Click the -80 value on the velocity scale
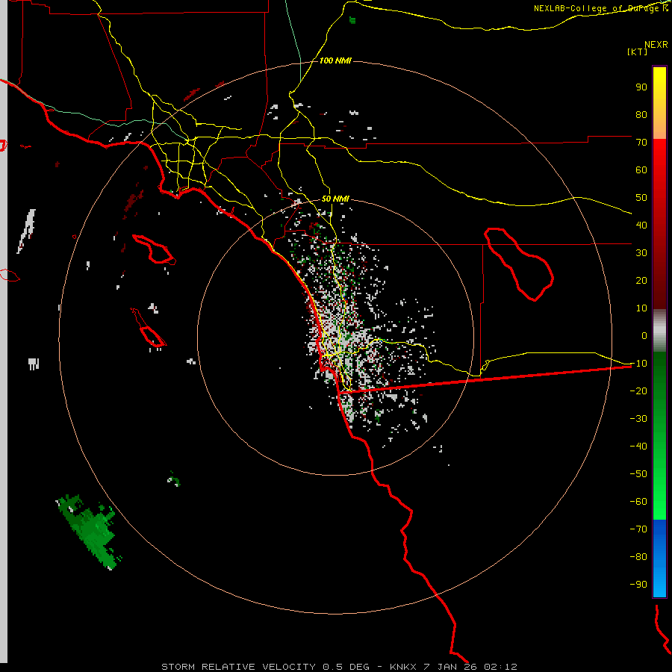 (638, 557)
